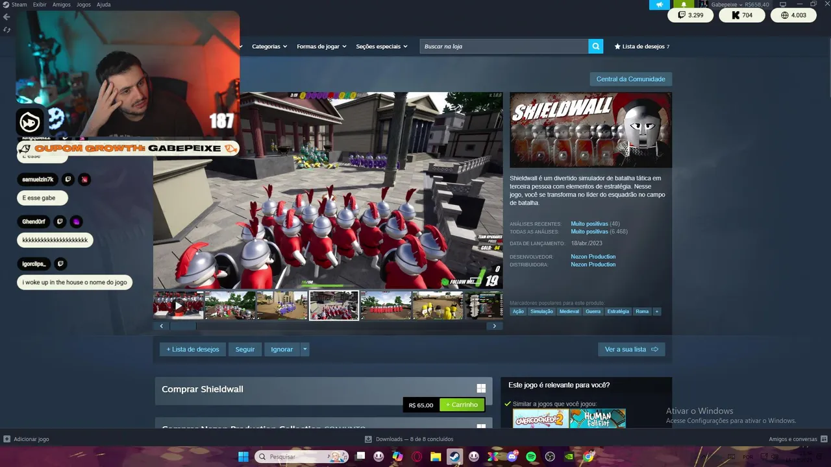Click the purple badge next to Ghend0rf
This screenshot has width=831, height=467.
point(76,222)
